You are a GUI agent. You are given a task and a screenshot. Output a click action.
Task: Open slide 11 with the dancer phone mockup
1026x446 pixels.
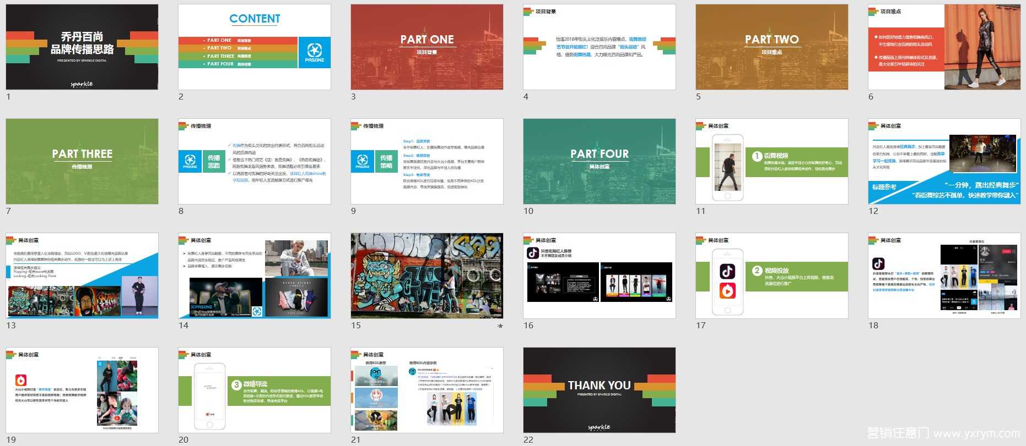tap(772, 162)
